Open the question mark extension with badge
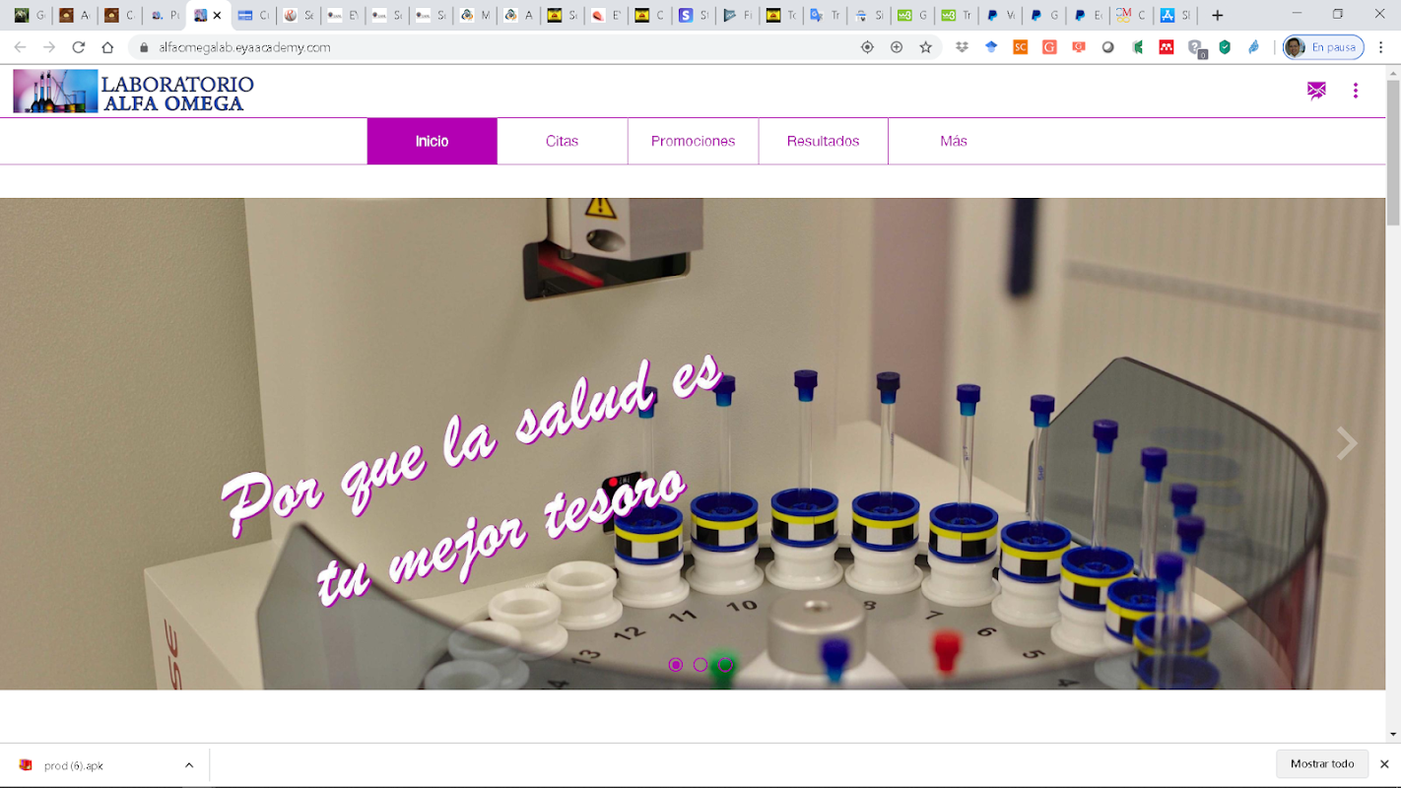 (1197, 48)
